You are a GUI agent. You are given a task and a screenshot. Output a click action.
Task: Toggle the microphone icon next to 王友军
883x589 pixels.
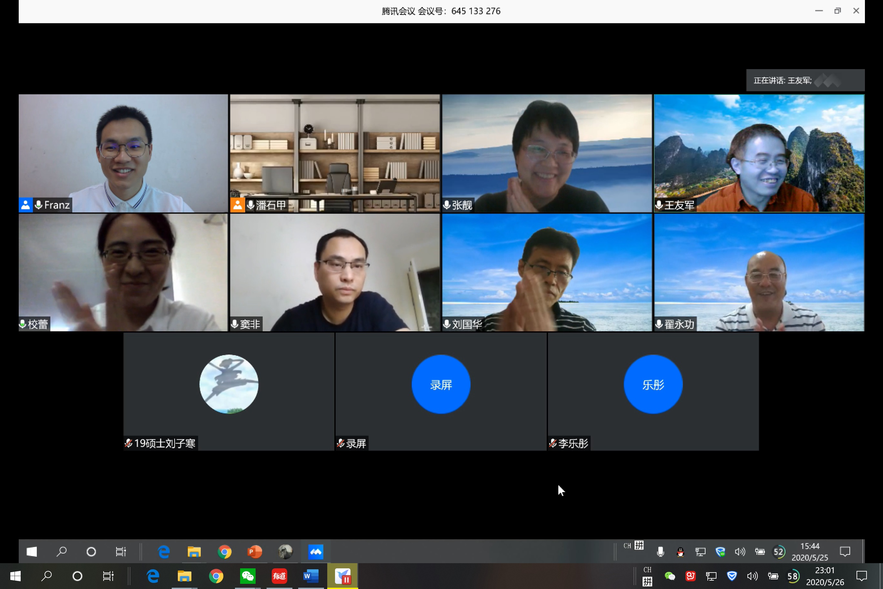coord(659,205)
